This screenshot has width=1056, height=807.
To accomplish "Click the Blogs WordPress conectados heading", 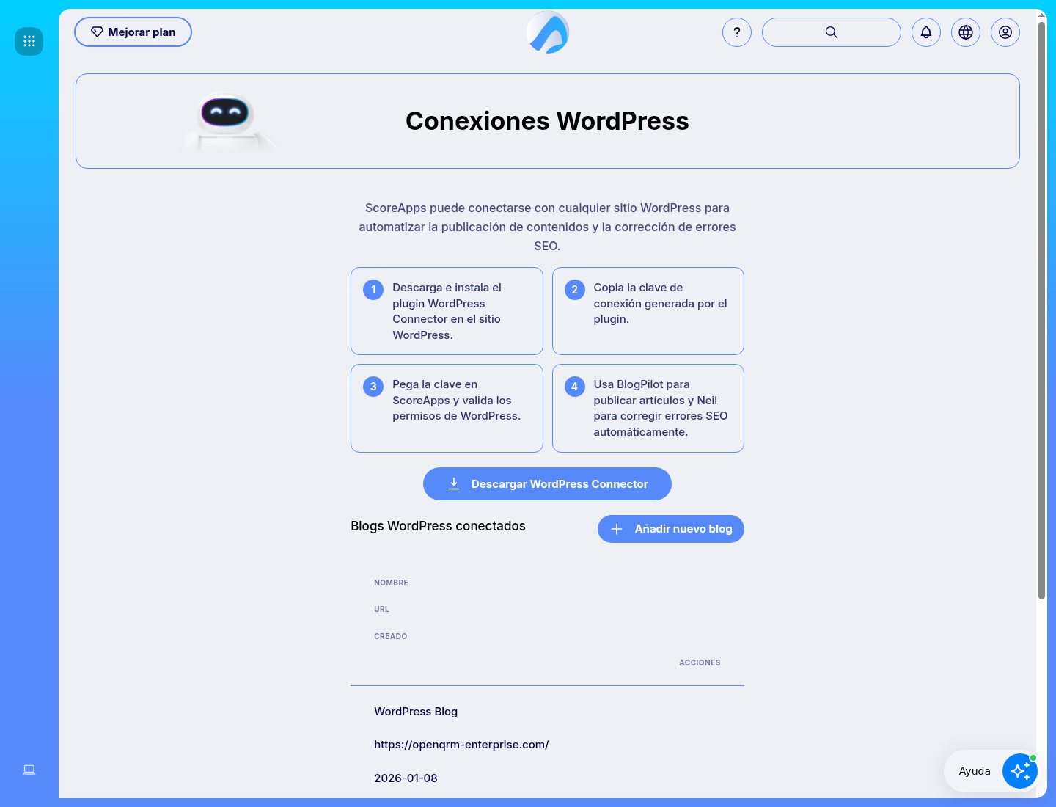I will [x=438, y=526].
